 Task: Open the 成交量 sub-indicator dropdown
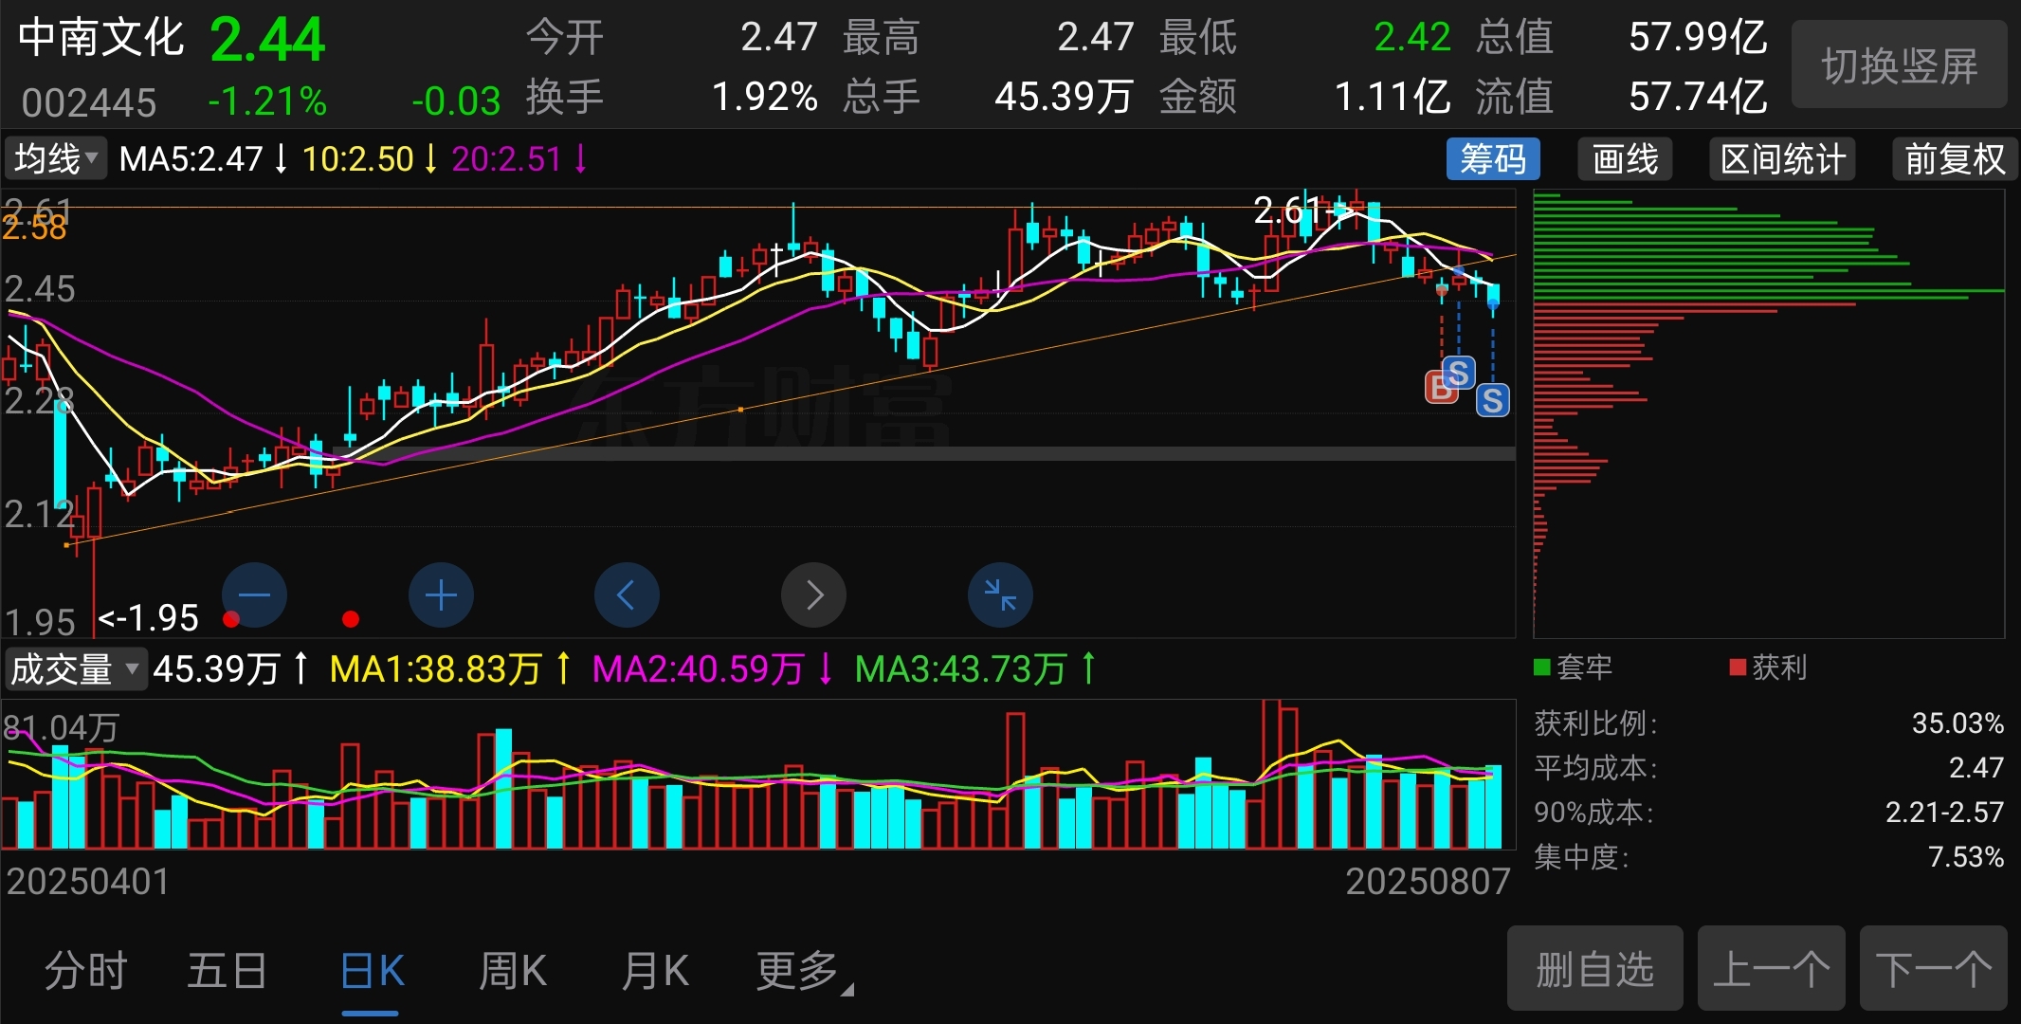[x=75, y=669]
